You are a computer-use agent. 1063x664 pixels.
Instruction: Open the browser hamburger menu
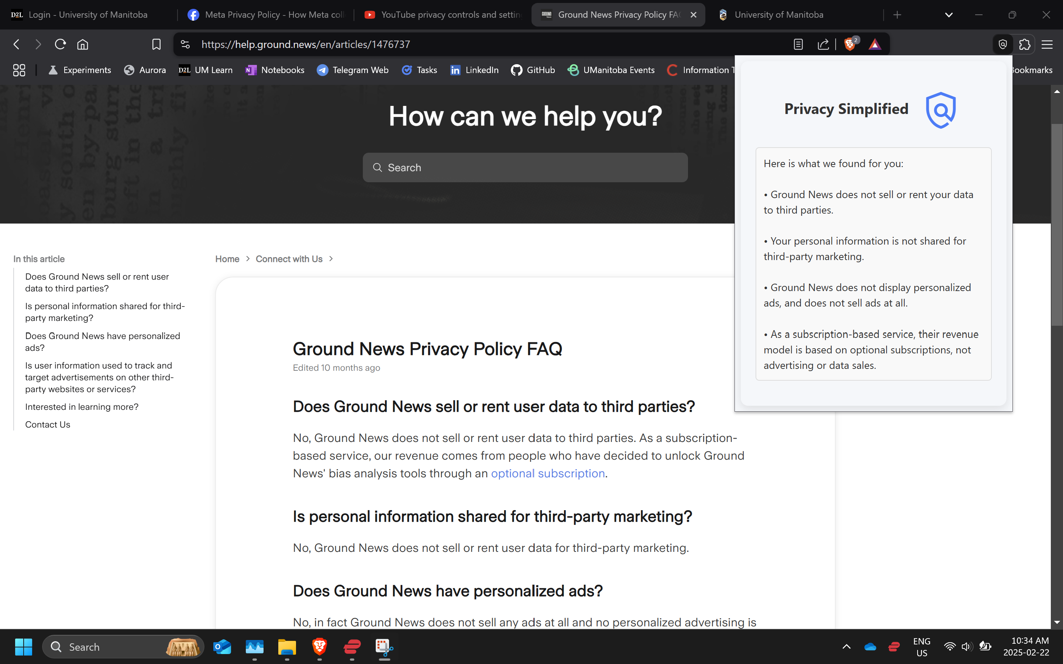point(1047,44)
